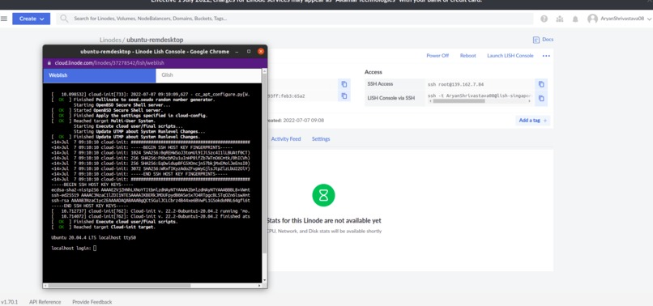Go to the Linodes breadcrumb link
The width and height of the screenshot is (653, 306).
click(x=110, y=40)
